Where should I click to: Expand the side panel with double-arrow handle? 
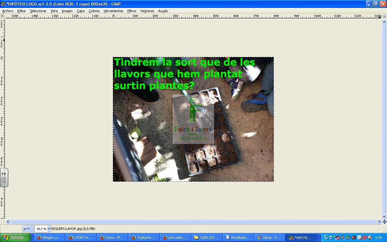pos(4,174)
